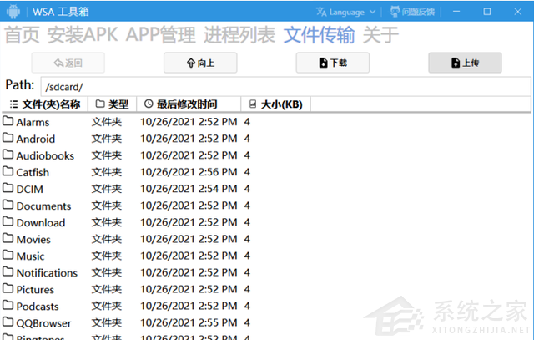Viewport: 534px width, 340px height.
Task: Click the Android robot app icon
Action: coord(13,12)
